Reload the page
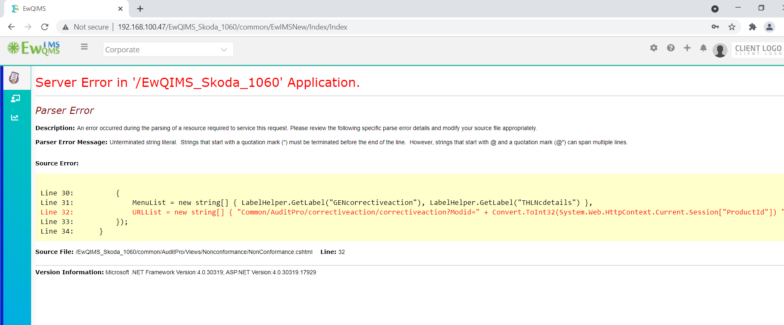The width and height of the screenshot is (784, 325). pyautogui.click(x=45, y=27)
